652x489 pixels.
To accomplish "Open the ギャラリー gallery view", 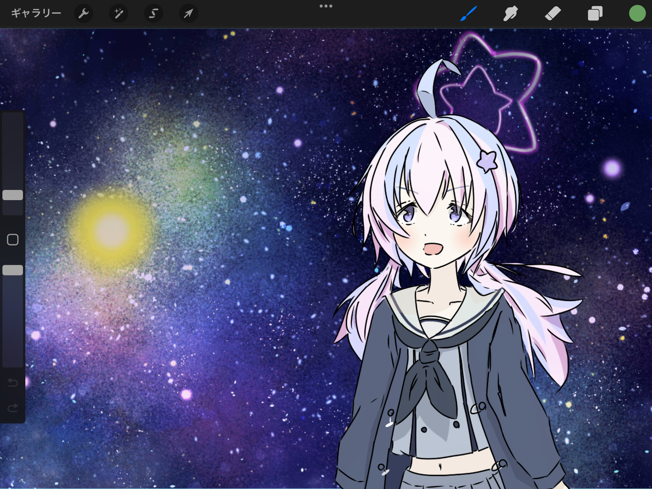I will 36,14.
